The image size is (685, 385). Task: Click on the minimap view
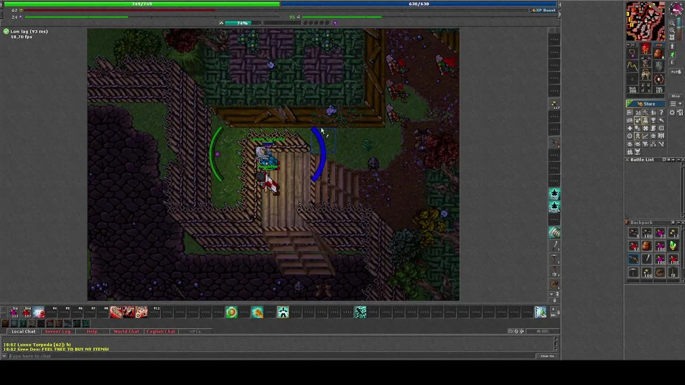[x=645, y=21]
